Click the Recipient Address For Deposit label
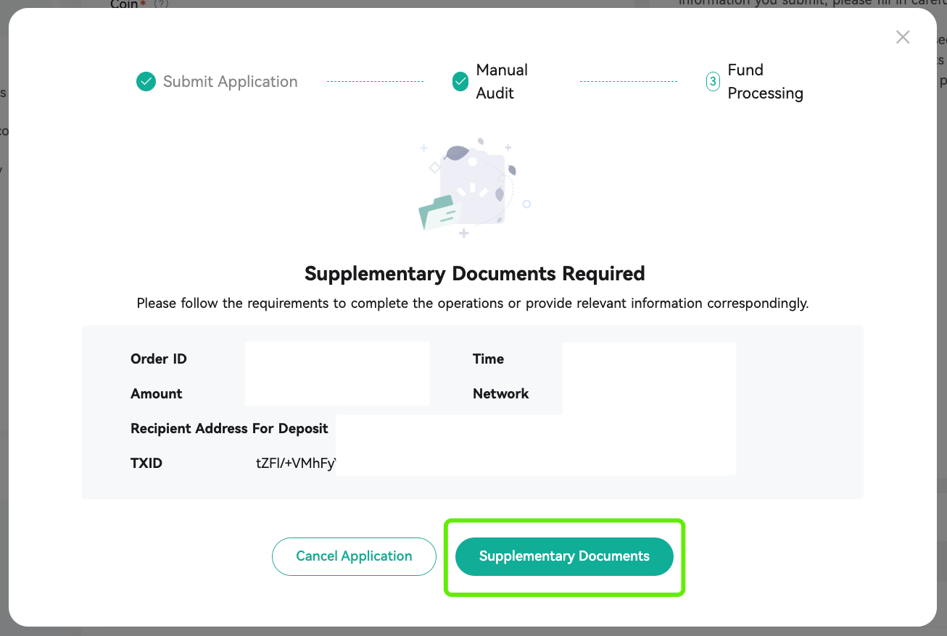Screen dimensions: 947x636 [229, 429]
